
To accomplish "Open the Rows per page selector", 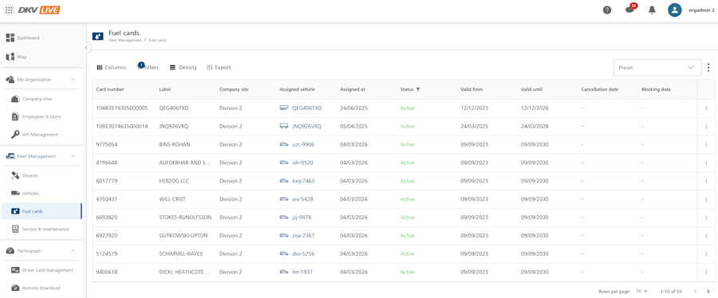I will tap(641, 291).
